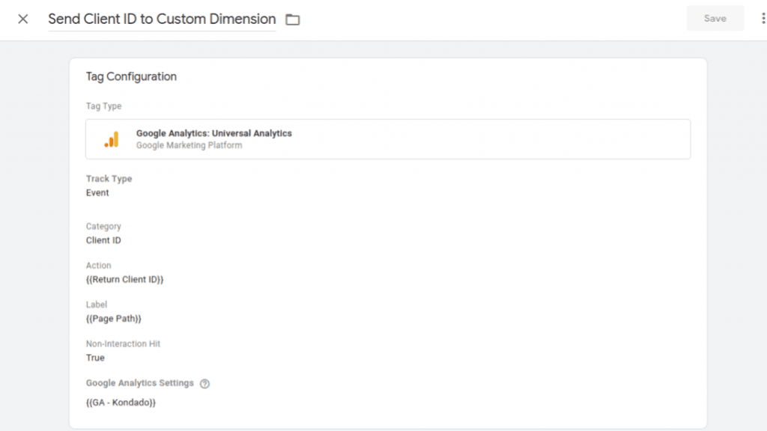Screen dimensions: 767x431
Task: Click the Track Type value Event
Action: tap(97, 193)
